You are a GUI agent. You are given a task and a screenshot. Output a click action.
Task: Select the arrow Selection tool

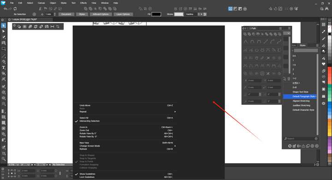pyautogui.click(x=3, y=26)
